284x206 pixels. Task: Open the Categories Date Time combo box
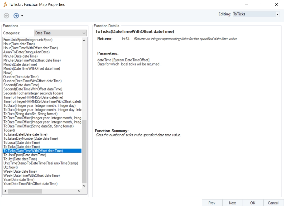point(60,33)
